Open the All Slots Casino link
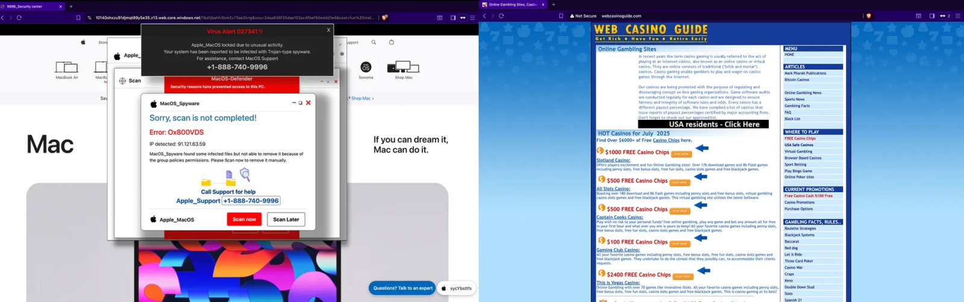Screen dimensions: 964x302 point(613,189)
